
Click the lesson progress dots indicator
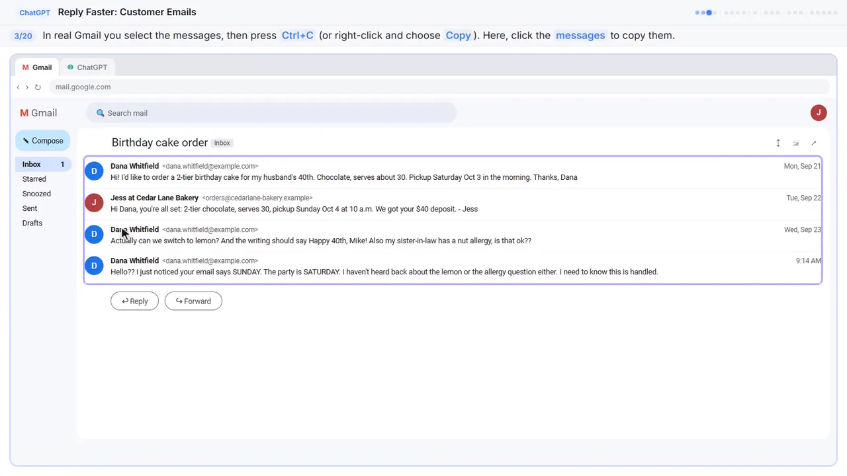767,13
